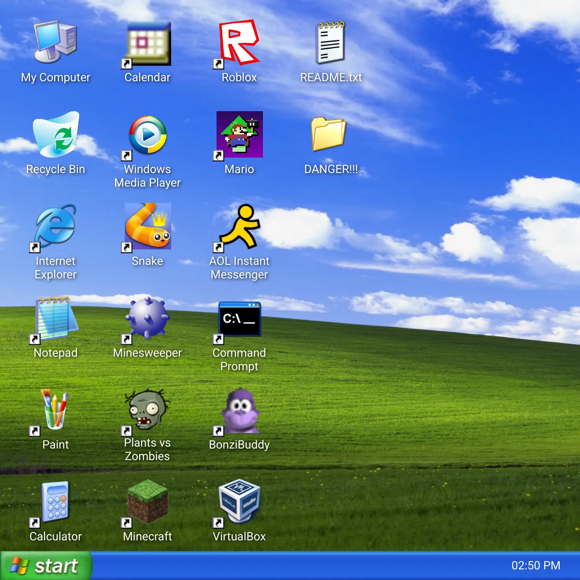Viewport: 580px width, 580px height.
Task: Open Notepad
Action: coord(55,318)
